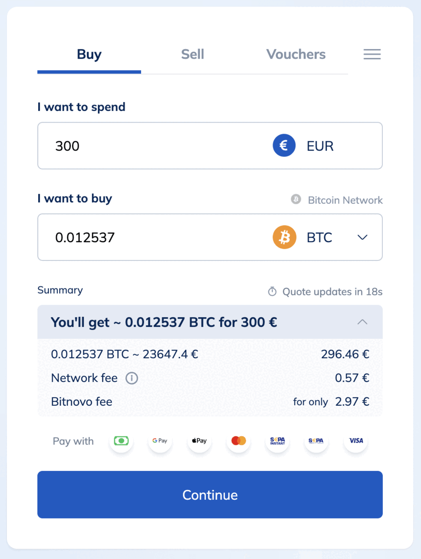
Task: Open the BTC cryptocurrency dropdown arrow
Action: point(362,238)
